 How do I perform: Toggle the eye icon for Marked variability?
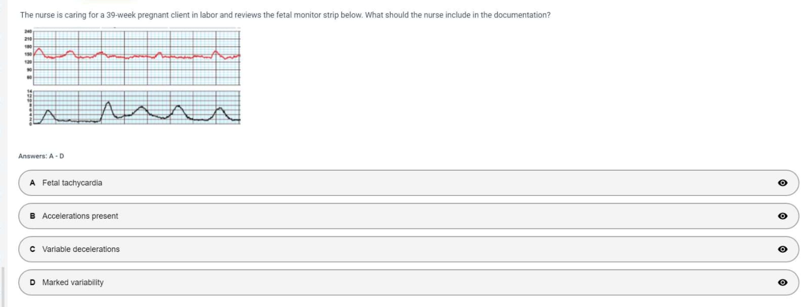pyautogui.click(x=782, y=283)
